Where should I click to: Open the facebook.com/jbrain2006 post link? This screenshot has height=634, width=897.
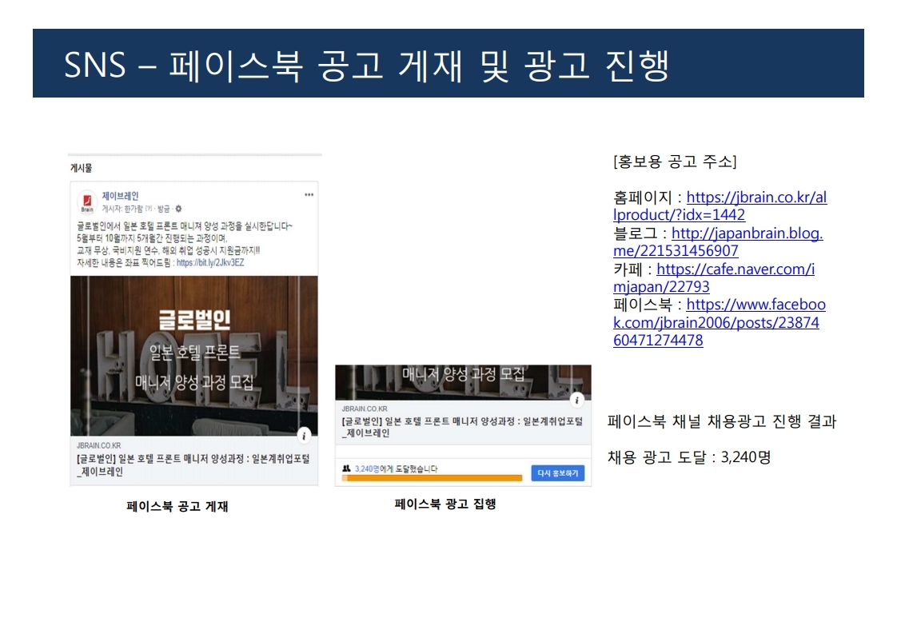719,322
